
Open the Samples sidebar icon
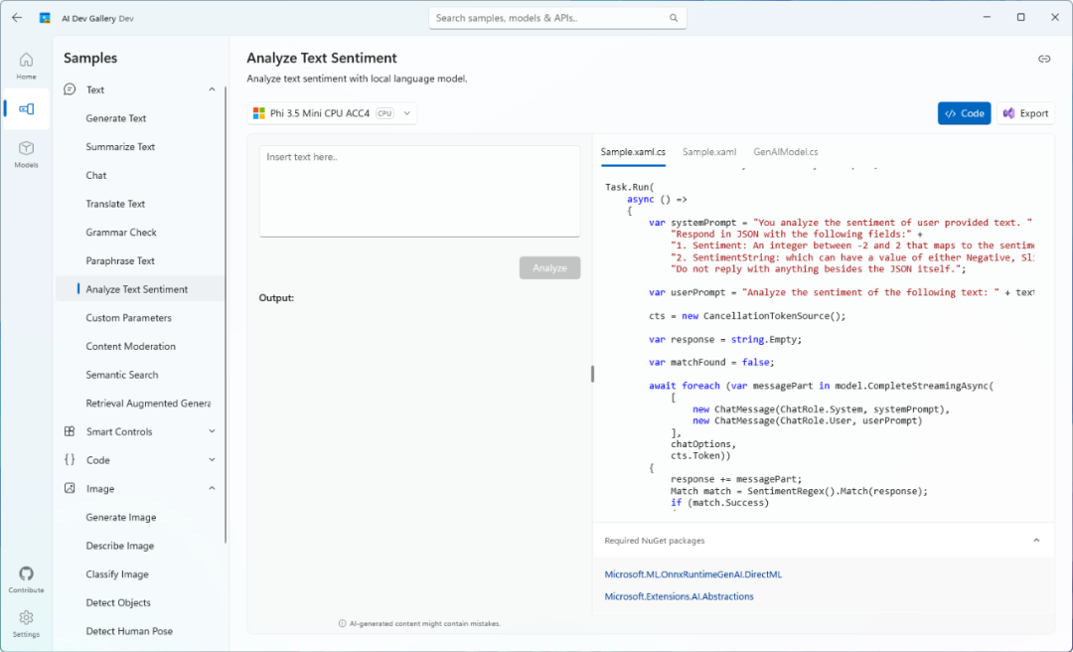click(x=26, y=109)
